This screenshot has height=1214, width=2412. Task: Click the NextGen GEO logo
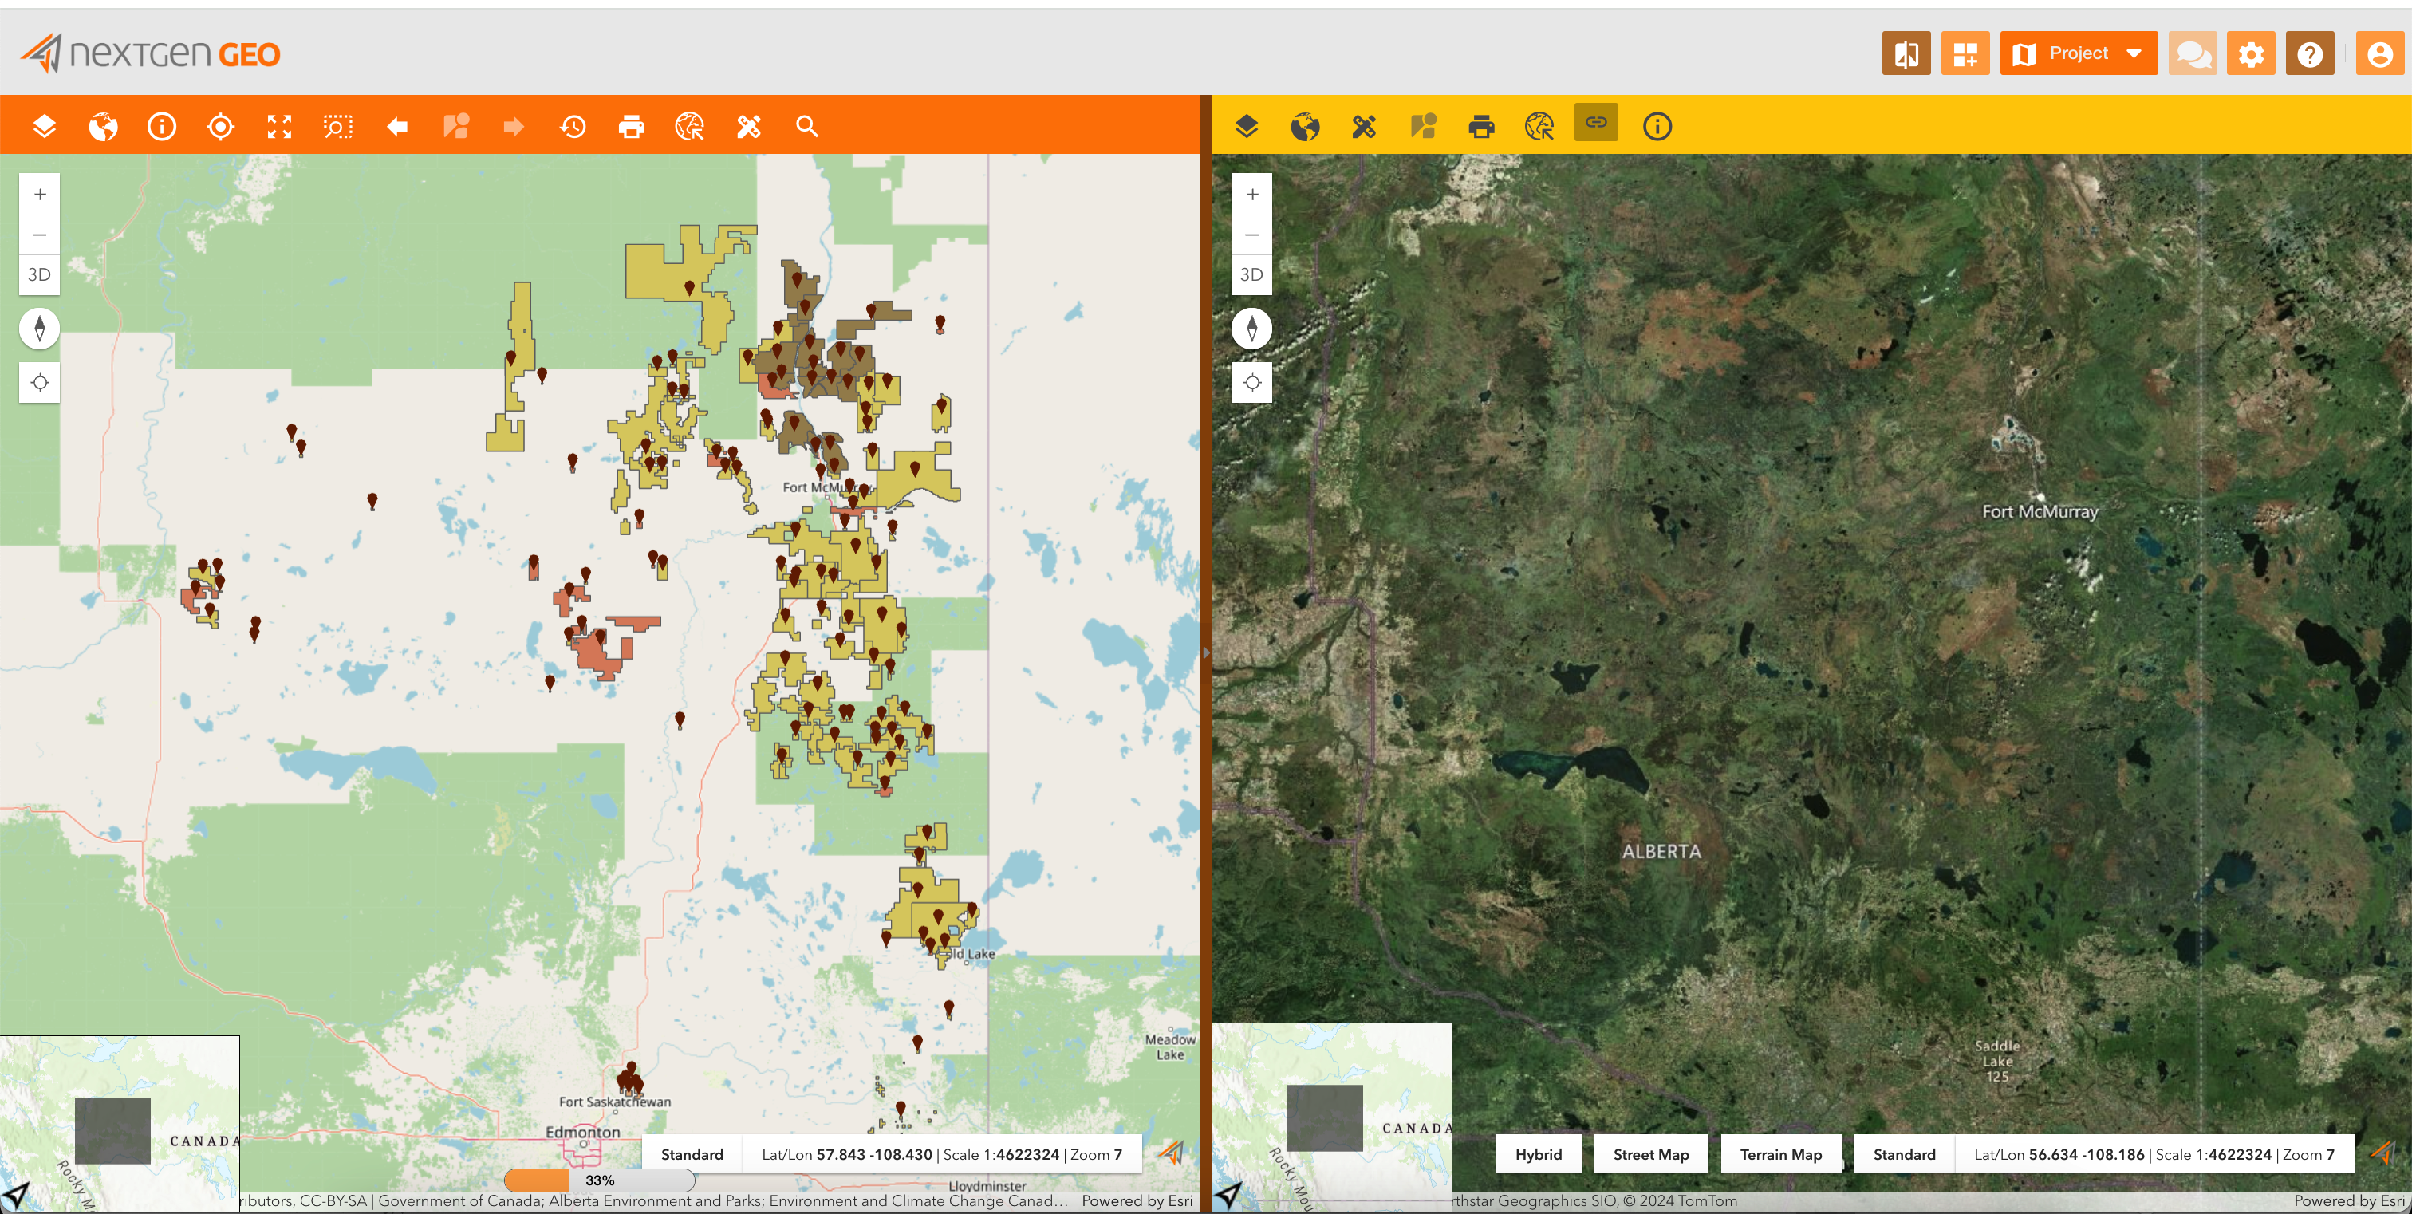(x=150, y=53)
